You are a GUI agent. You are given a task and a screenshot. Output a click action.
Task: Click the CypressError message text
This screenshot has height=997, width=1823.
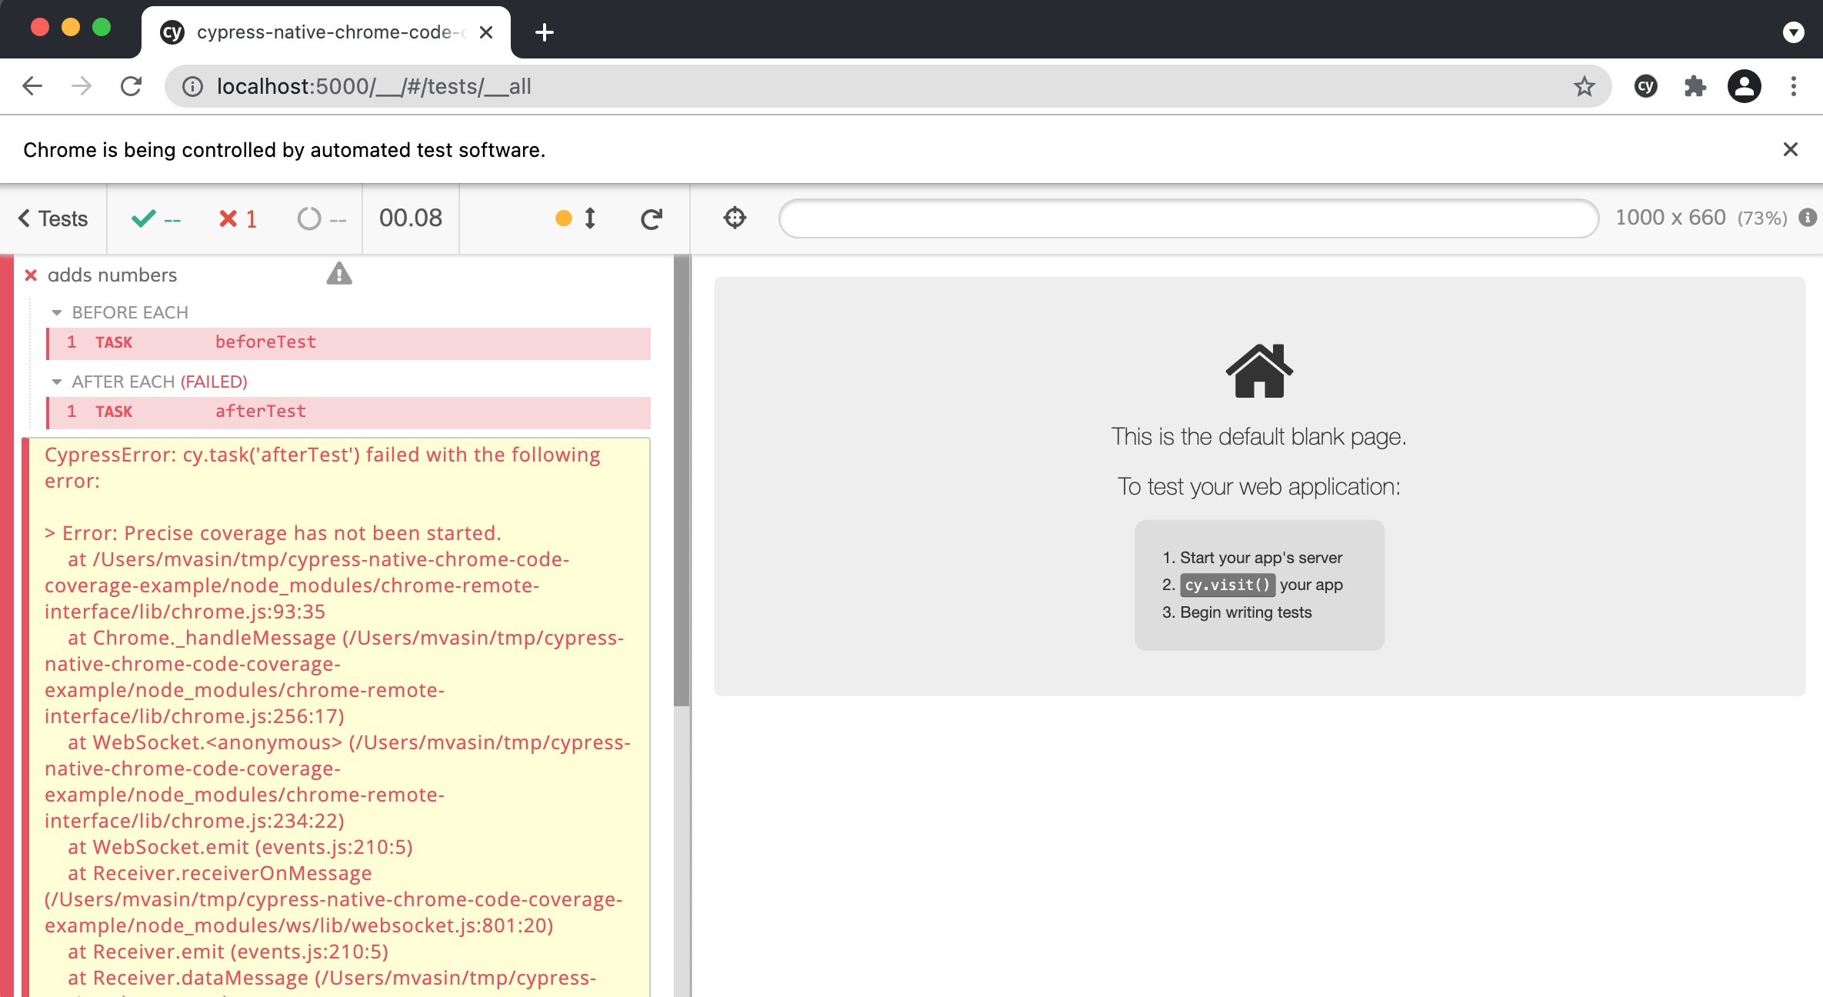[322, 468]
